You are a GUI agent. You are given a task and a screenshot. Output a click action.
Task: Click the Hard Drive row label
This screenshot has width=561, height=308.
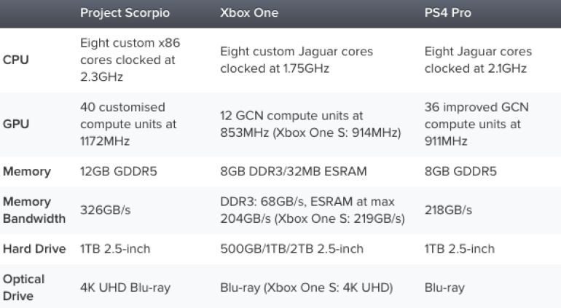click(34, 248)
